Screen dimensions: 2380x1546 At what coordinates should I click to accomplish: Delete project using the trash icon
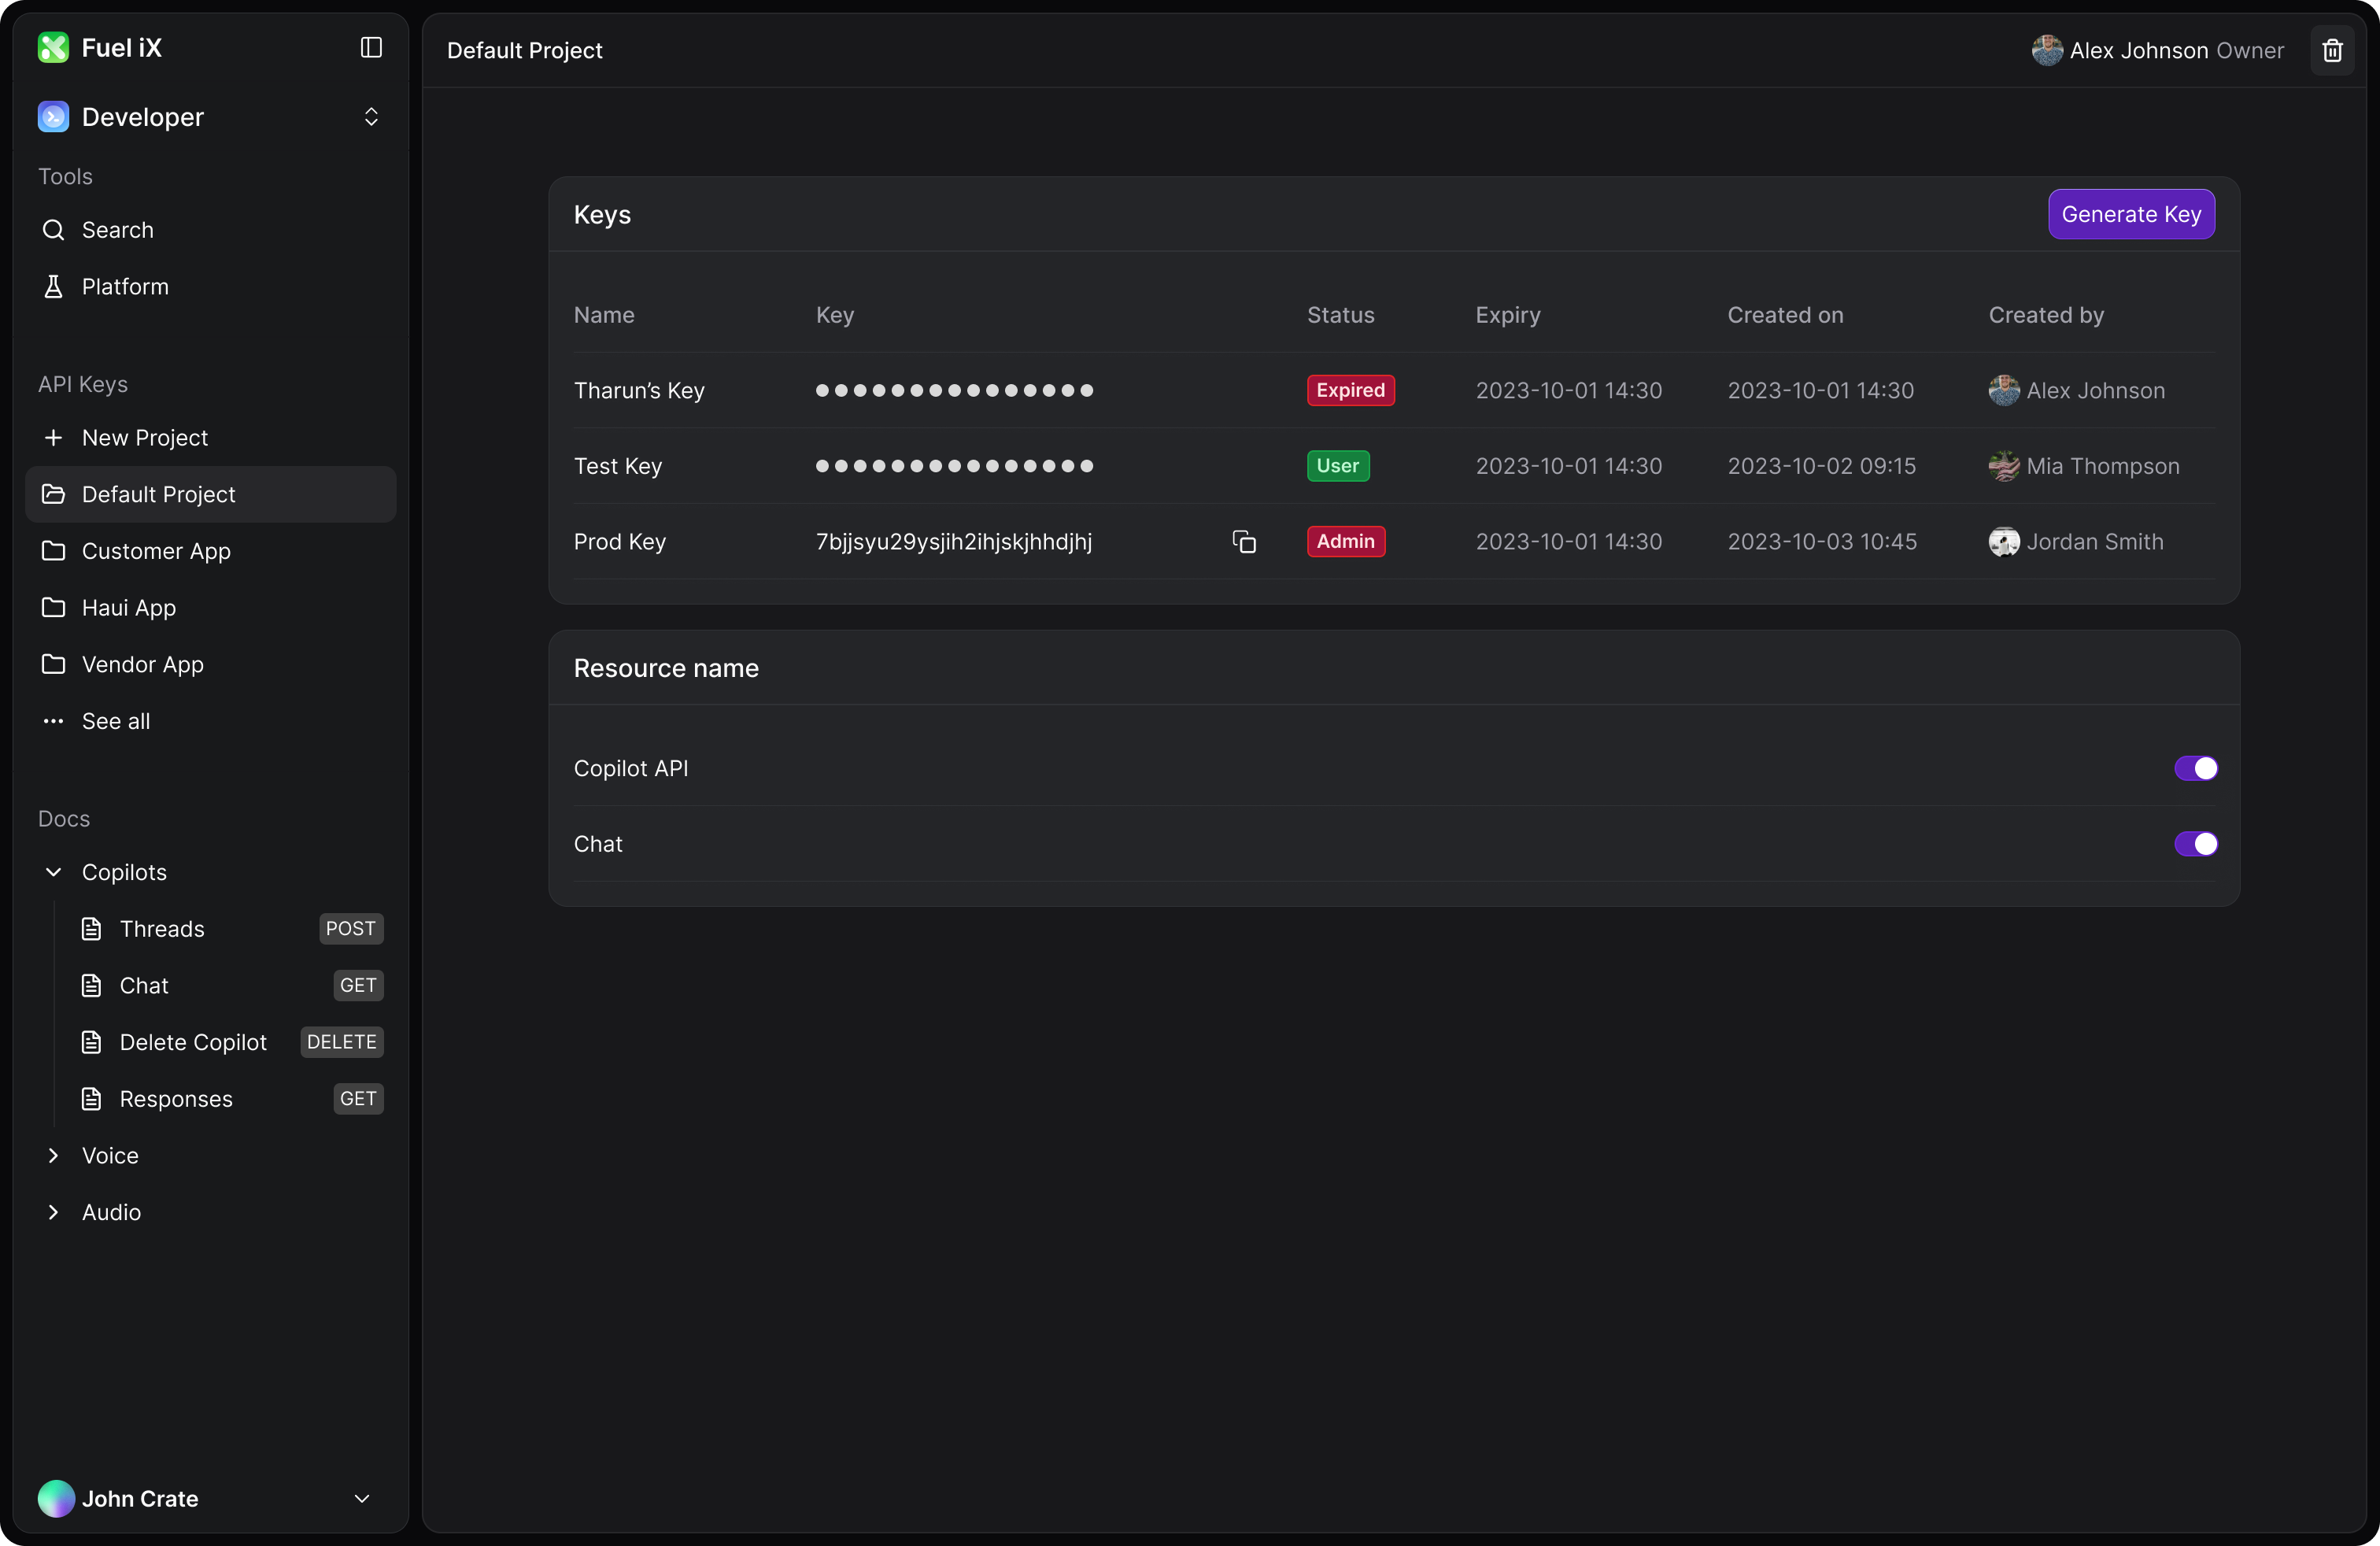pos(2332,50)
